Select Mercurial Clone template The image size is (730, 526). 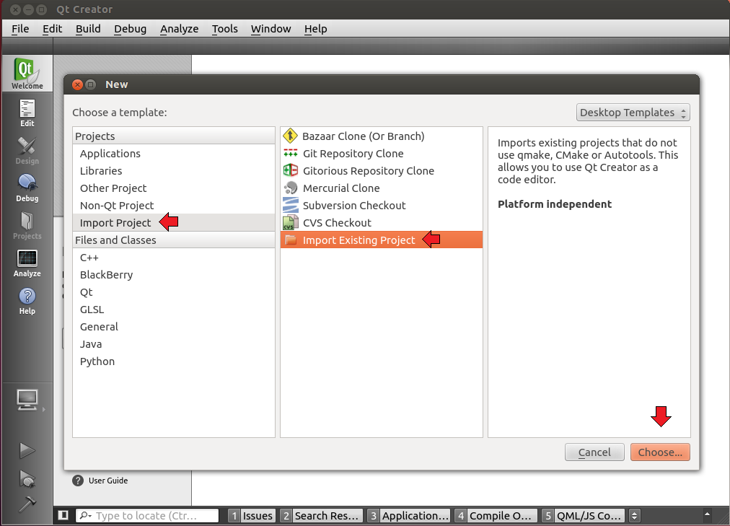coord(382,188)
